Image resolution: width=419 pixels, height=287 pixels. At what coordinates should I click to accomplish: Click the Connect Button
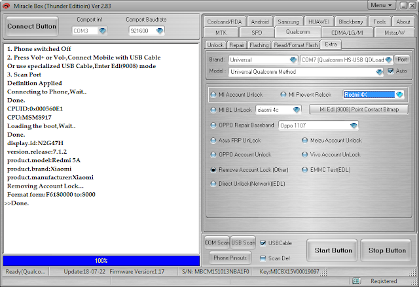tap(32, 26)
